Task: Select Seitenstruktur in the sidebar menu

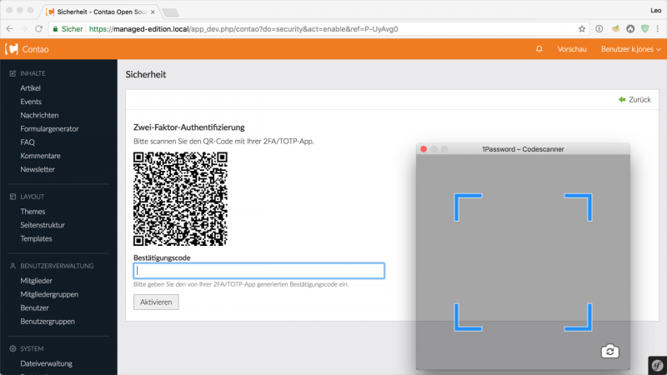Action: pyautogui.click(x=43, y=225)
